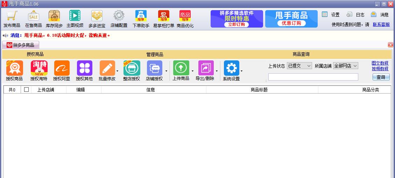Click the 整店授权 storefront icon
This screenshot has height=178, width=395.
(x=132, y=68)
